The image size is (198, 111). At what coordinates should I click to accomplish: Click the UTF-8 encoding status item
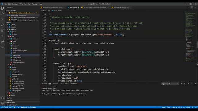[x=180, y=107]
